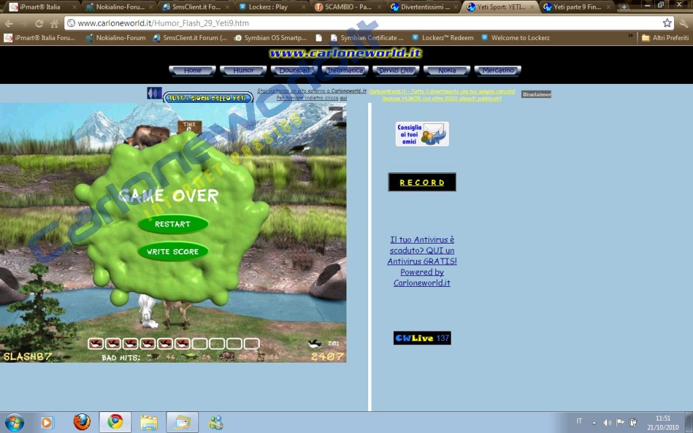The width and height of the screenshot is (693, 433).
Task: Open Altri Preferiti bookmarks folder
Action: click(665, 38)
